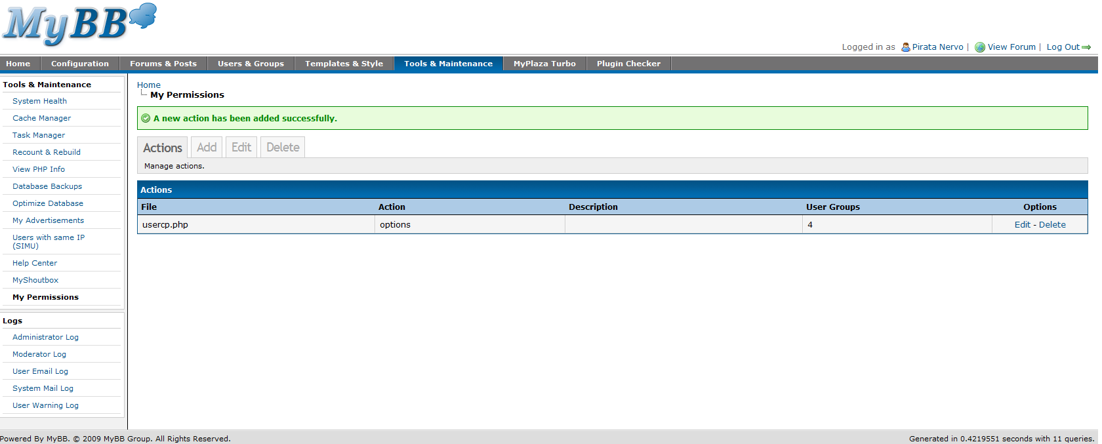This screenshot has width=1102, height=444.
Task: Open Cache Manager in sidebar
Action: tap(41, 118)
